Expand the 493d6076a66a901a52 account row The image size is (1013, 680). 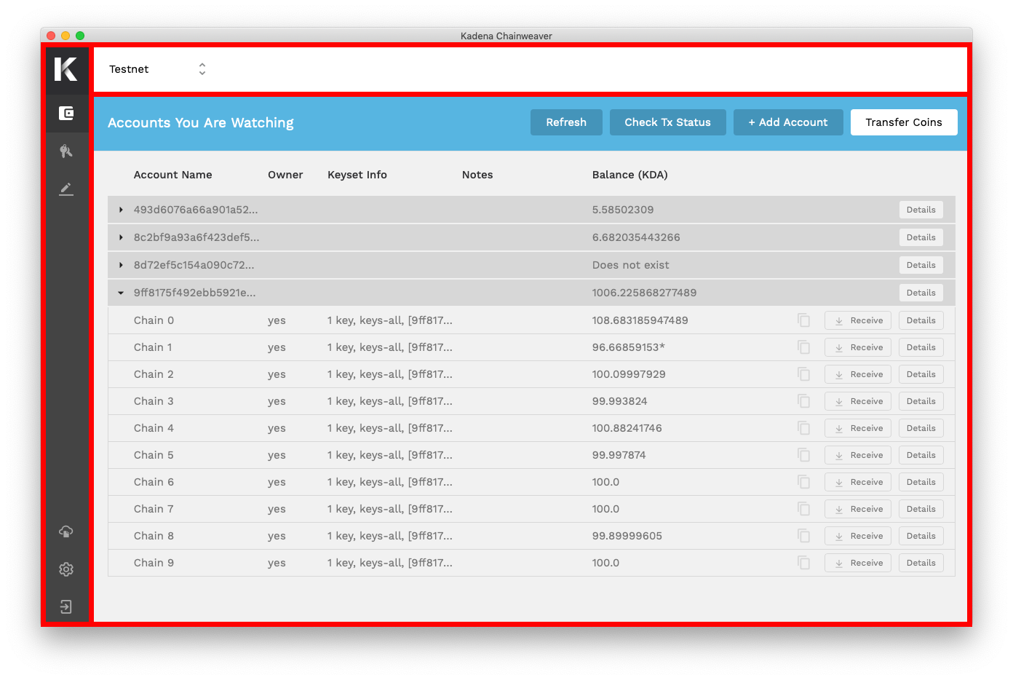(121, 210)
